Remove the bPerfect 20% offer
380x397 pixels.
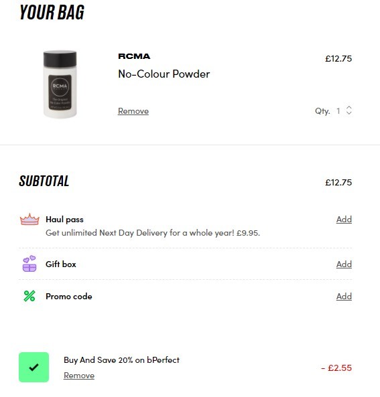(79, 376)
